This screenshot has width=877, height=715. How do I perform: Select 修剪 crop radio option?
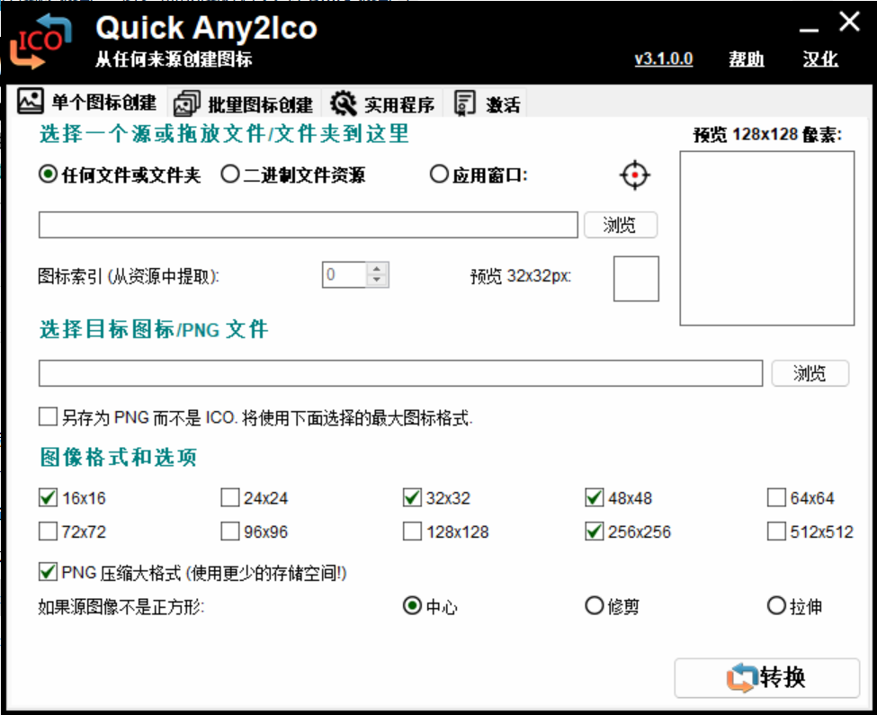[x=594, y=605]
